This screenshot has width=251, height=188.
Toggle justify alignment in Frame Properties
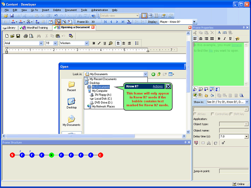(x=212, y=39)
